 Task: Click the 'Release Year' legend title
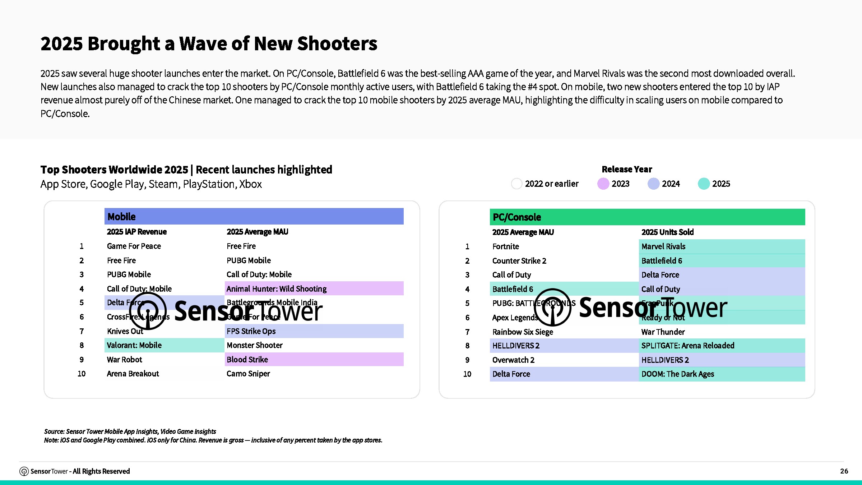click(x=627, y=169)
